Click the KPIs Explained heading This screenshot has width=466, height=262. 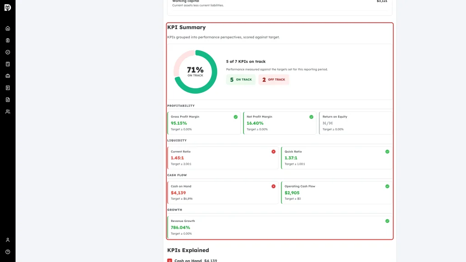(188, 250)
